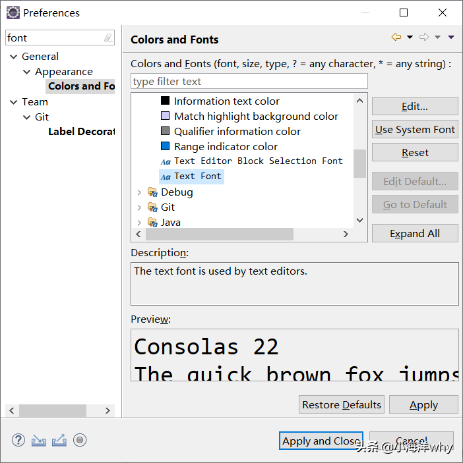Click the import preferences icon

pyautogui.click(x=39, y=440)
